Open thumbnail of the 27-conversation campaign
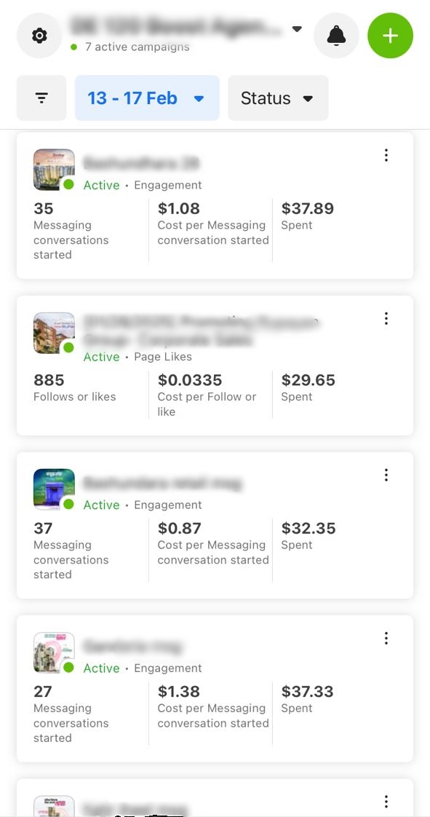The height and width of the screenshot is (817, 430). pyautogui.click(x=54, y=653)
